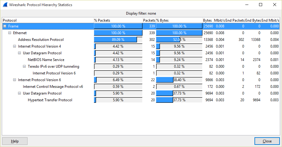Collapse the Frame tree node
This screenshot has height=147, width=282.
pos(5,26)
